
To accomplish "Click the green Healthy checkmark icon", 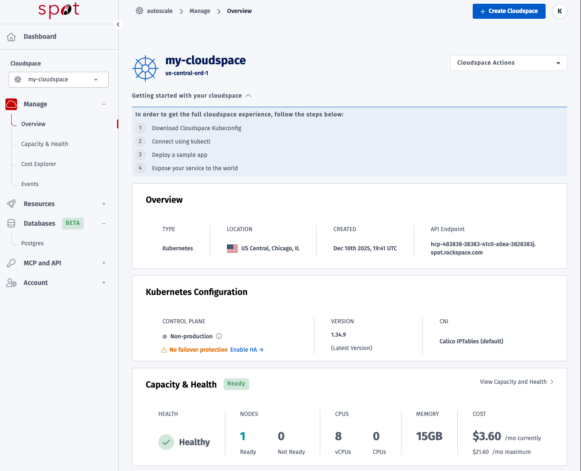I will click(166, 442).
